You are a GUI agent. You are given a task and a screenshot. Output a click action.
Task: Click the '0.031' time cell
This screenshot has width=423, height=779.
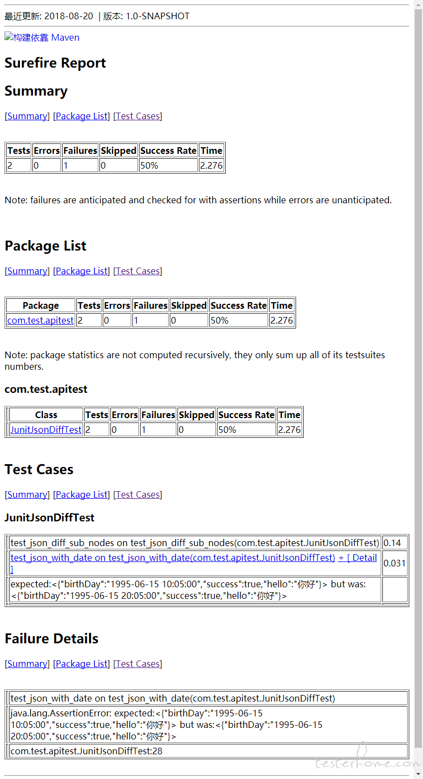pyautogui.click(x=395, y=563)
